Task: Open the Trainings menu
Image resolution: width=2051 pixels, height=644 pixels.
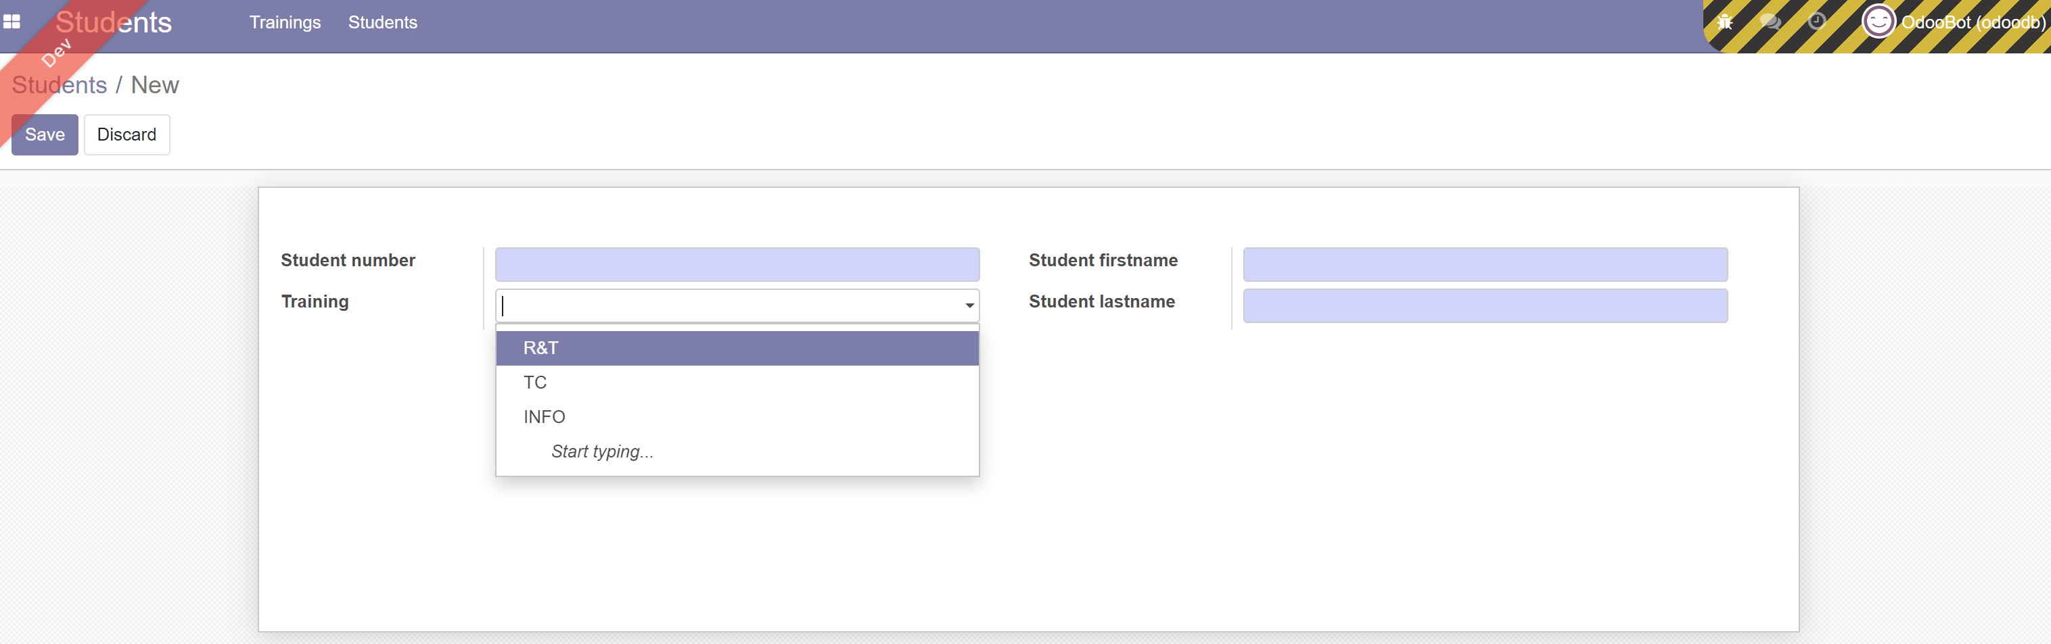Action: tap(284, 22)
